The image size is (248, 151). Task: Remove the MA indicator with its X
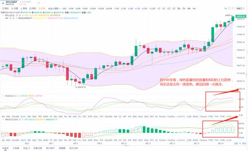(x=16, y=18)
